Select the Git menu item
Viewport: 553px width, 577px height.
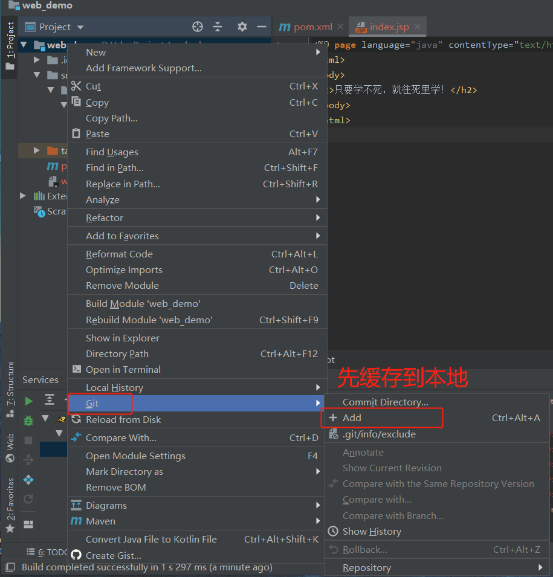(196, 404)
